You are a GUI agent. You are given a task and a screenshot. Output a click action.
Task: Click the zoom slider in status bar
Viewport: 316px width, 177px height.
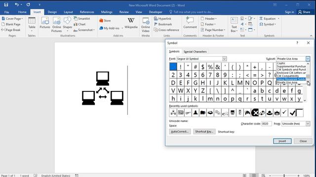pos(284,176)
